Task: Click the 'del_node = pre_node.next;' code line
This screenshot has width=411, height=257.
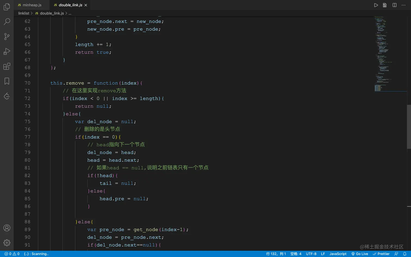Action: click(126, 237)
